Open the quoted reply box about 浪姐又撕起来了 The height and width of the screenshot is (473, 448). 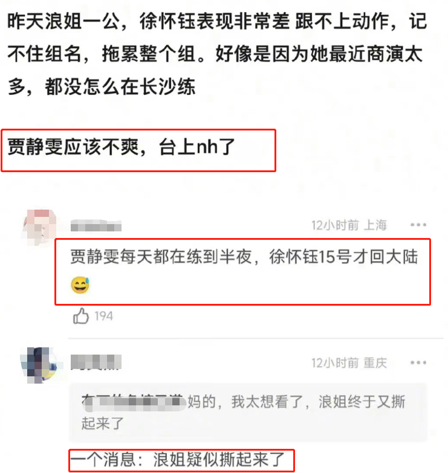247,413
